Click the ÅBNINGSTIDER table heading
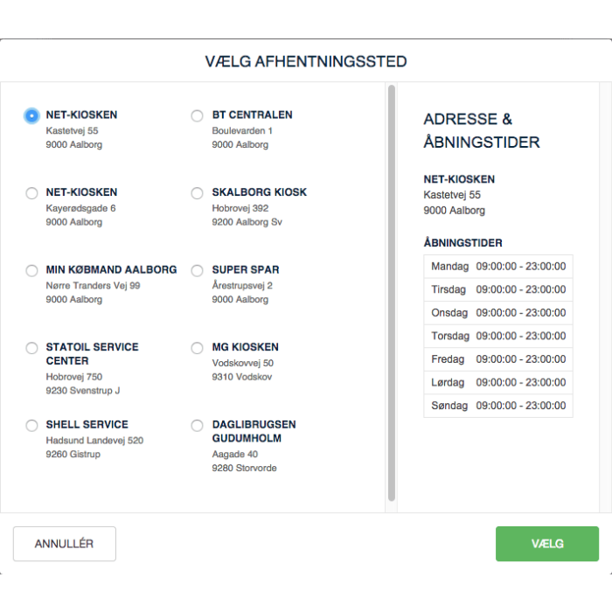The width and height of the screenshot is (612, 612). (x=462, y=242)
